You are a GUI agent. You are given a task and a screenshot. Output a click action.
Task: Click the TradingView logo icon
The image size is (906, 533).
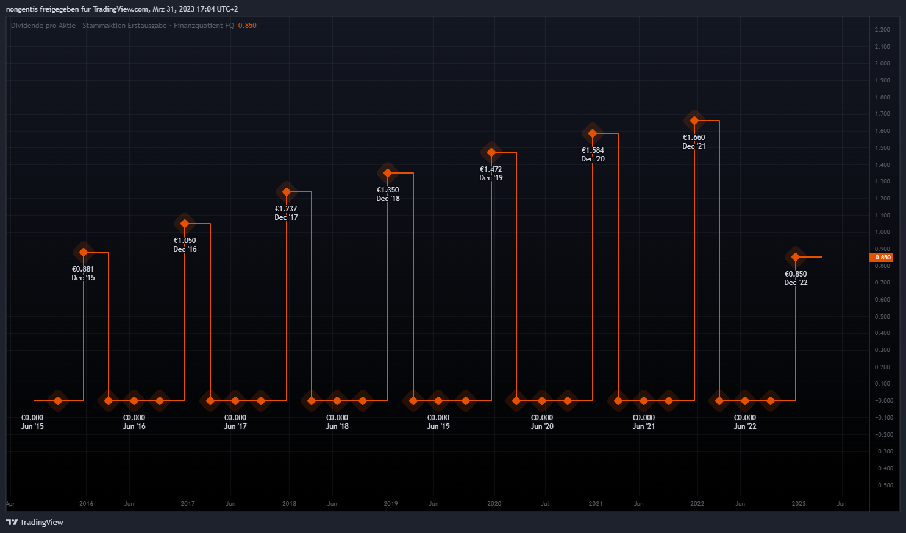point(12,522)
